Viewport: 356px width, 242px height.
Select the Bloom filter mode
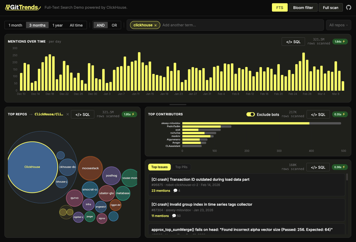pyautogui.click(x=302, y=8)
